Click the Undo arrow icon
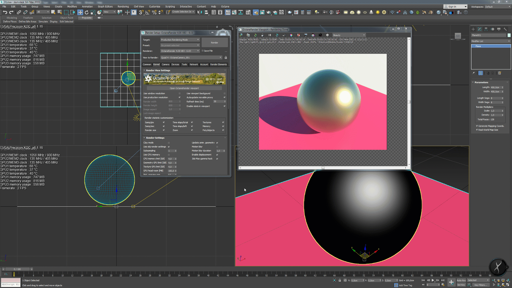This screenshot has height=288, width=512. click(5, 12)
